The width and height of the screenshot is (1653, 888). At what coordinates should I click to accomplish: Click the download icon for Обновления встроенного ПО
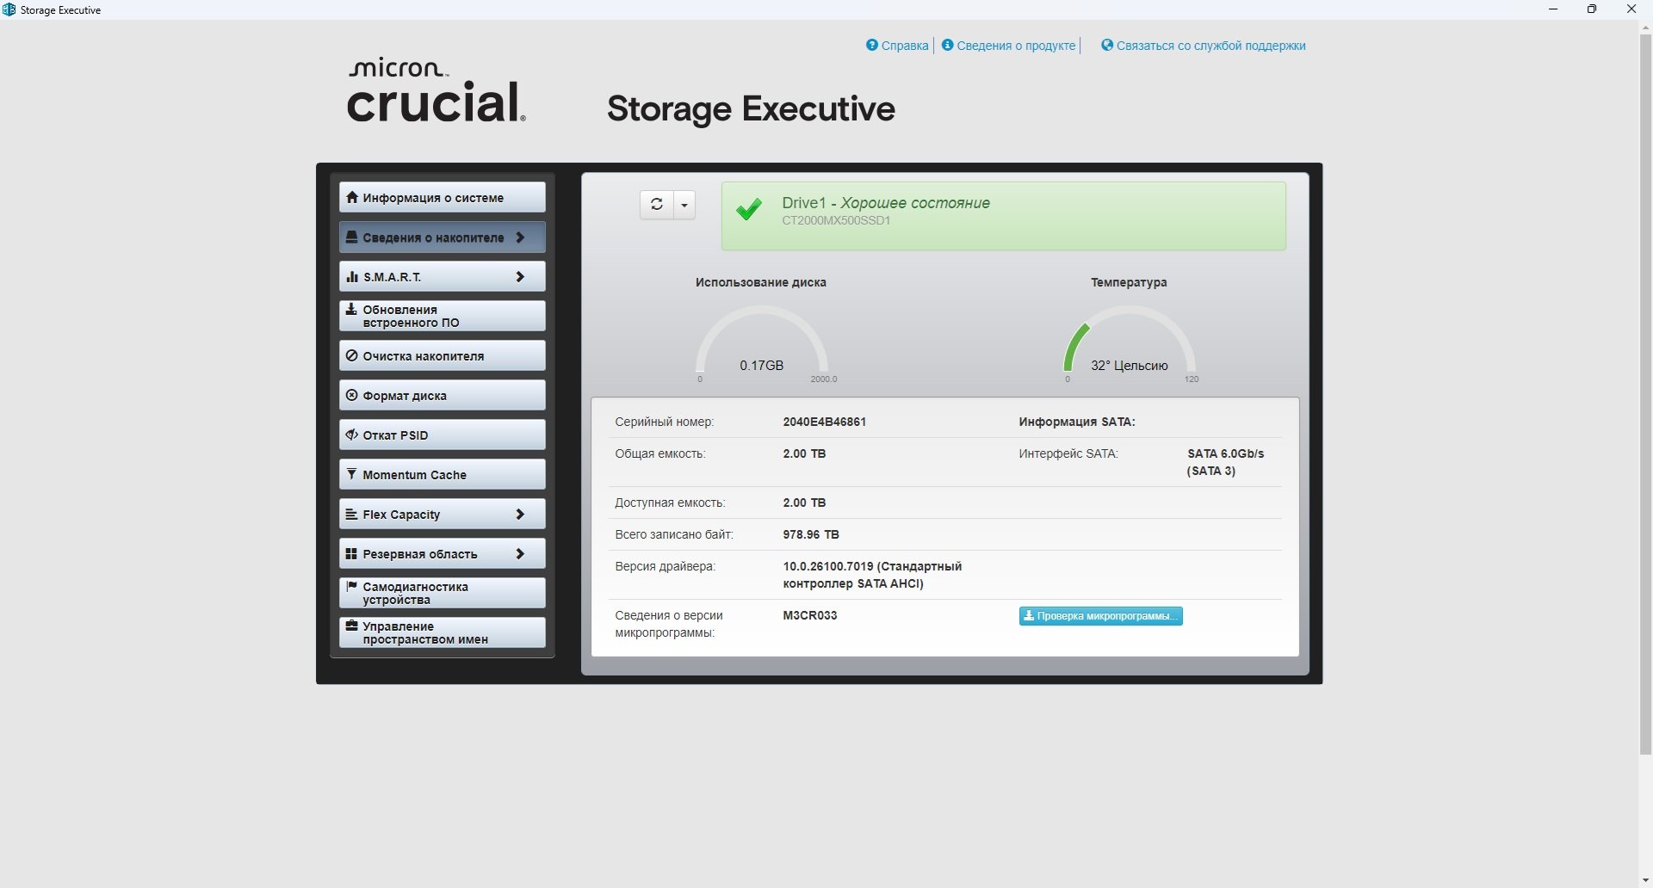tap(351, 309)
